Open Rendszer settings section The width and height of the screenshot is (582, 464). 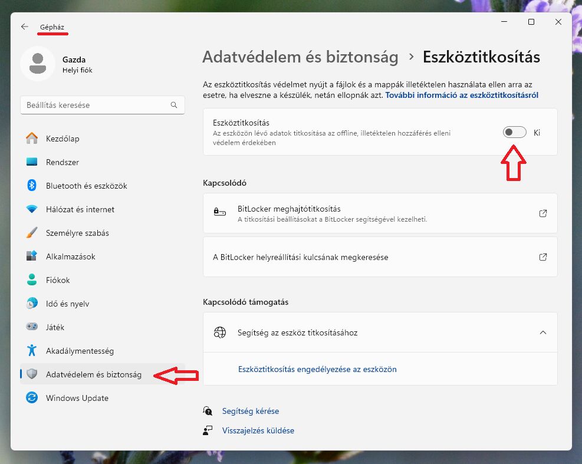103,162
